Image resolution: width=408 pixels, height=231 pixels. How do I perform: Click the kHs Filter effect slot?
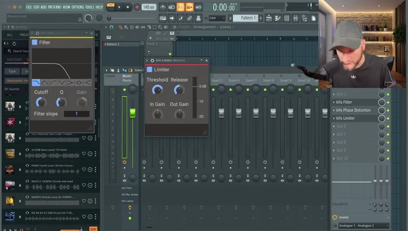click(x=355, y=102)
